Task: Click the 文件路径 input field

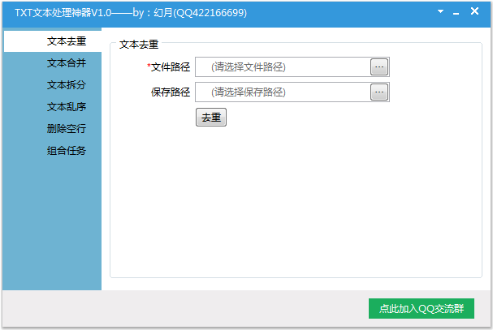Action: (x=283, y=66)
